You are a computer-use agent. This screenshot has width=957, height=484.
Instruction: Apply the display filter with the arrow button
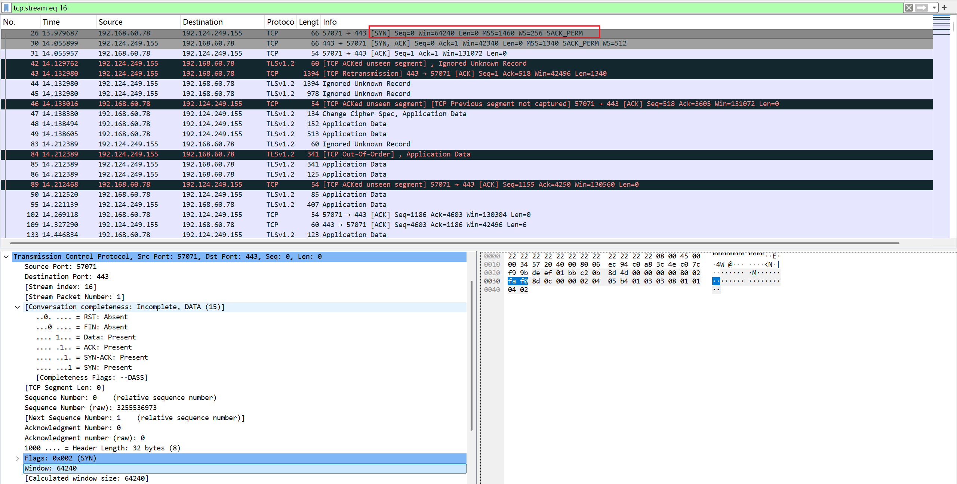point(921,7)
